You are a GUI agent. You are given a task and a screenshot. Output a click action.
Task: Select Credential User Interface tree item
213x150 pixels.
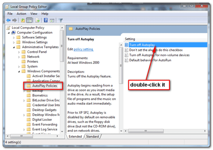click(46, 105)
